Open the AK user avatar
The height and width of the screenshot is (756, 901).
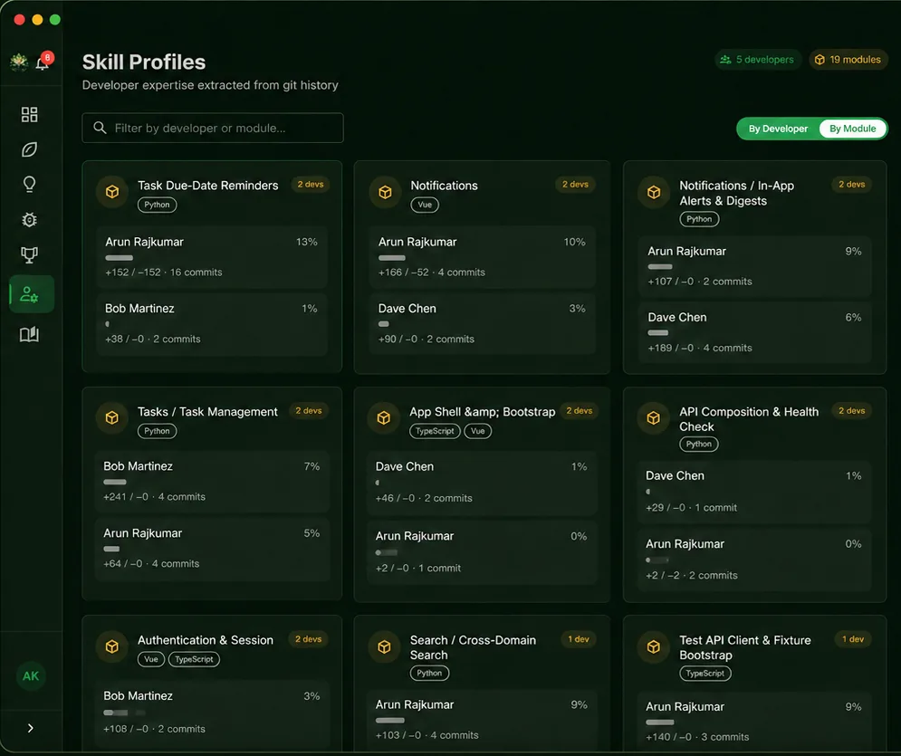[x=31, y=676]
